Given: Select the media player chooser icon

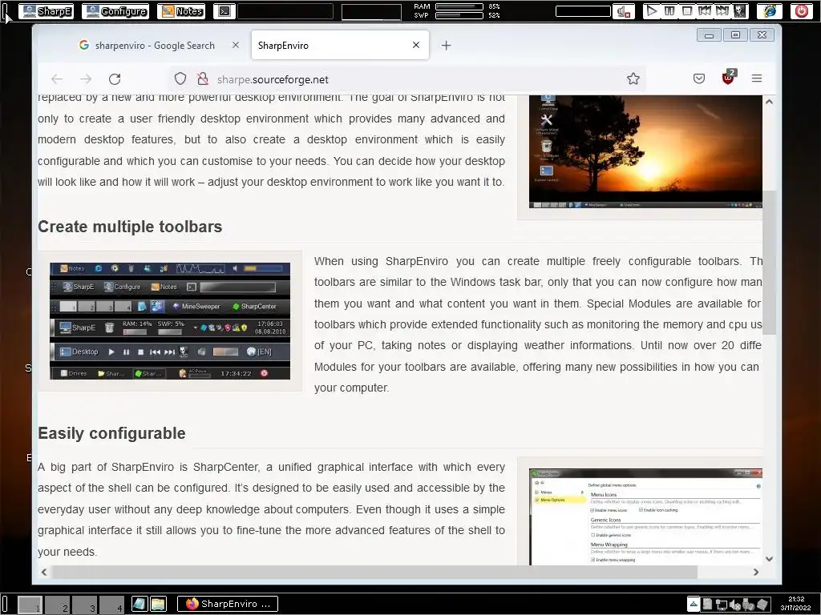Looking at the screenshot, I should (x=739, y=11).
